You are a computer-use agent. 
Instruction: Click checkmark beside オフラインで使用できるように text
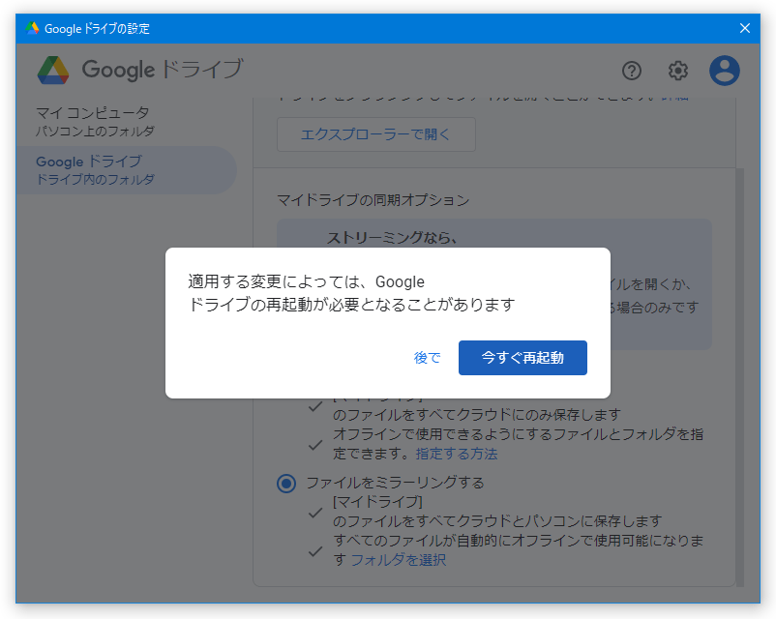point(315,444)
